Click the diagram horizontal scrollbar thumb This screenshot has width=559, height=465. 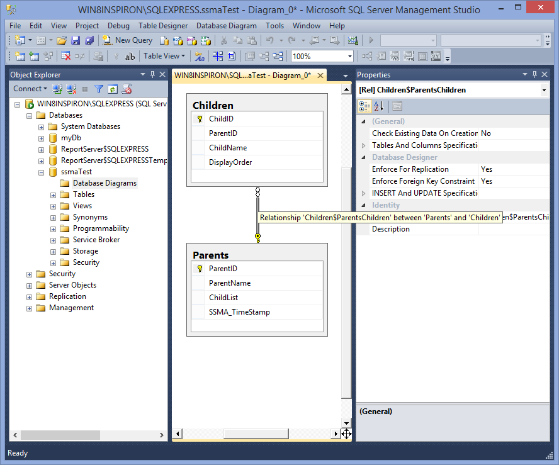click(256, 434)
